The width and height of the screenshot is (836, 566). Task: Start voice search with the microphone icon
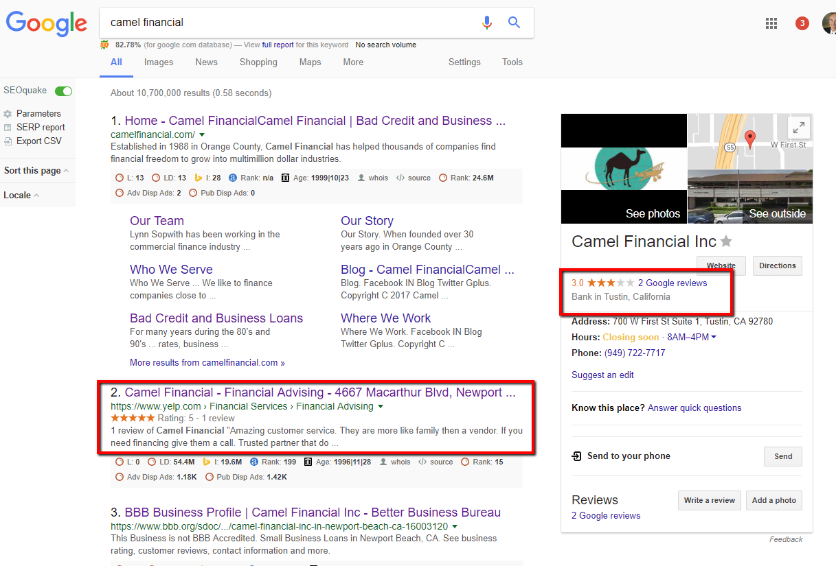[x=487, y=23]
